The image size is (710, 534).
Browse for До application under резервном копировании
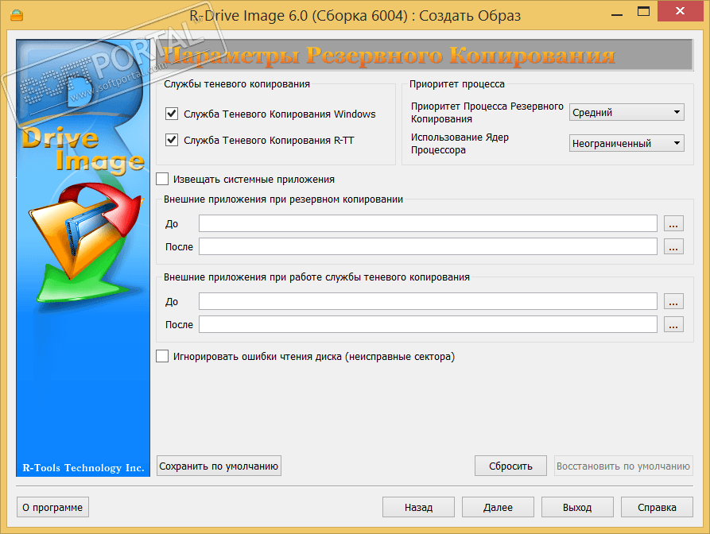[x=673, y=223]
